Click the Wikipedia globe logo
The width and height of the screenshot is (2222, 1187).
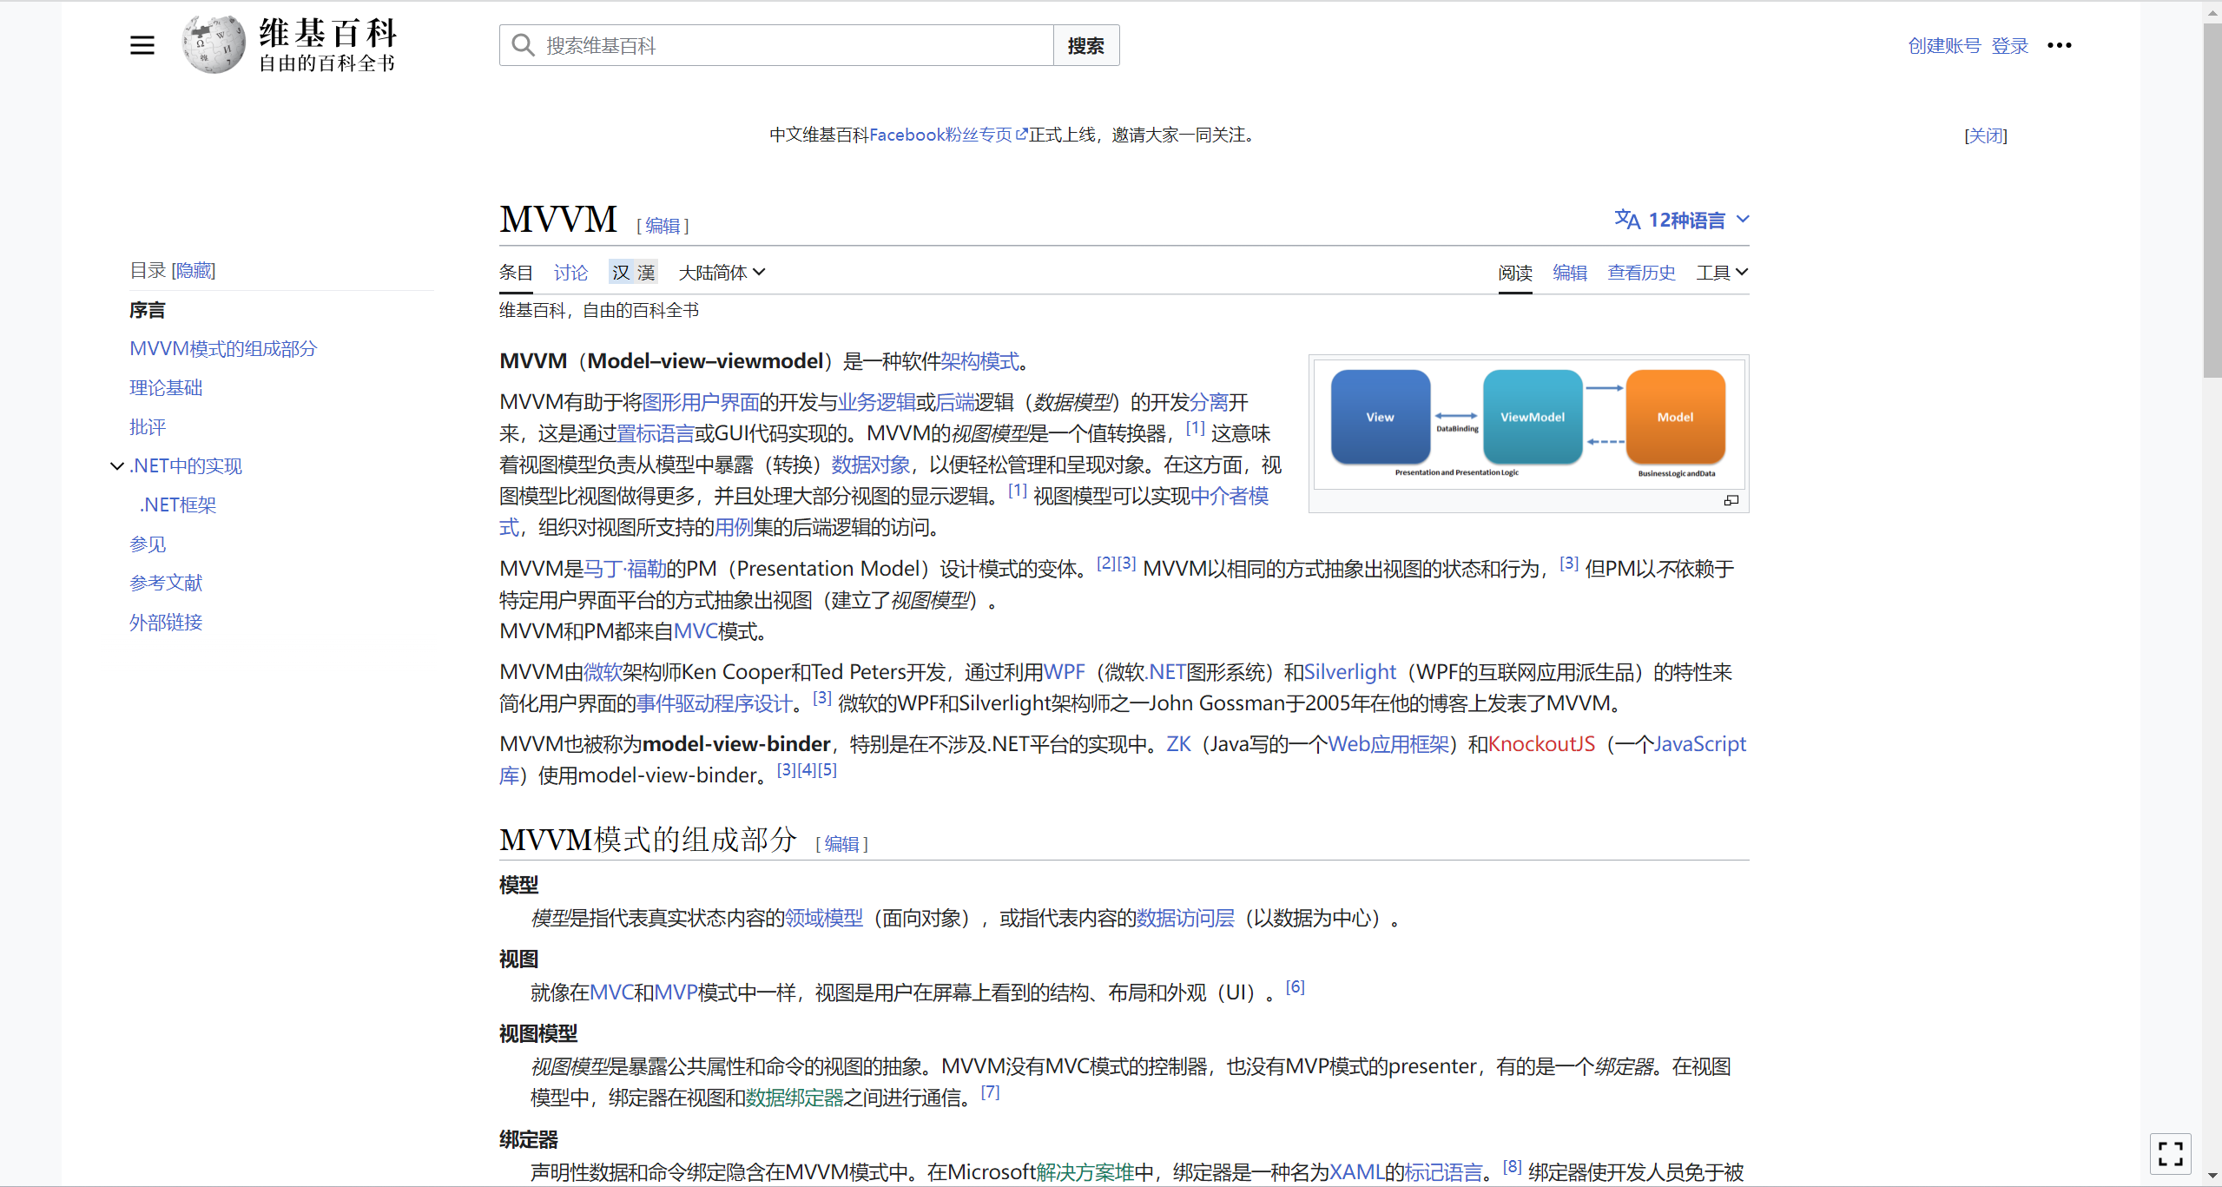click(x=213, y=45)
